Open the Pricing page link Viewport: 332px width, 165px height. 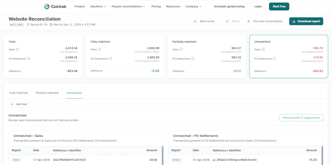156,7
